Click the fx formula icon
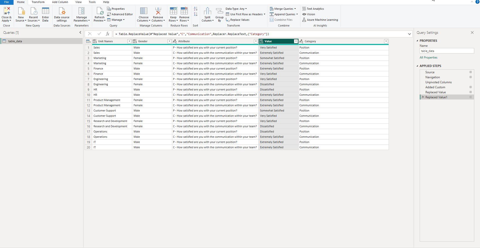The height and width of the screenshot is (248, 480). (x=107, y=34)
